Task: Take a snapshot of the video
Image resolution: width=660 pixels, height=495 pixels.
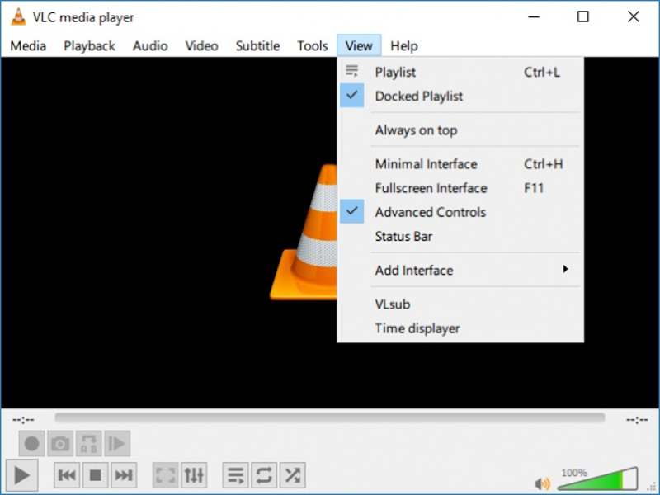Action: 60,443
